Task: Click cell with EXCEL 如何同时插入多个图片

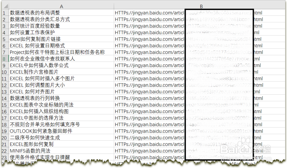Action: tap(61, 78)
